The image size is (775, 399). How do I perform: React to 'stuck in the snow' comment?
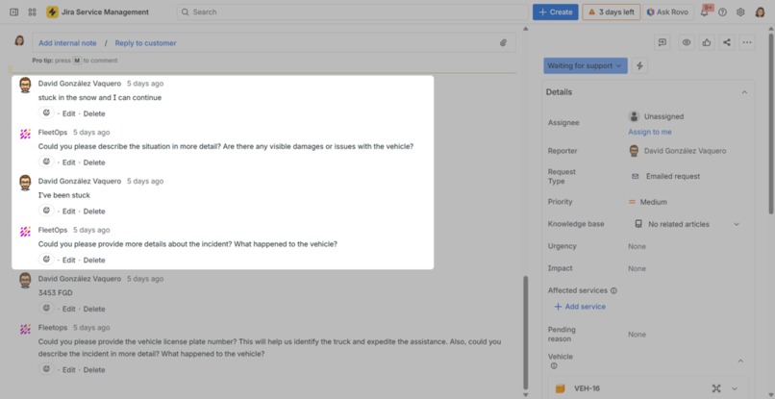click(46, 113)
